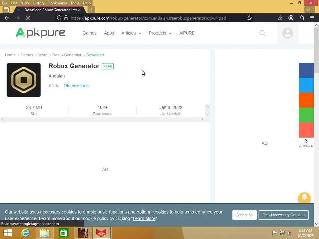The width and height of the screenshot is (319, 239).
Task: Go to the Apps section
Action: pos(109,33)
